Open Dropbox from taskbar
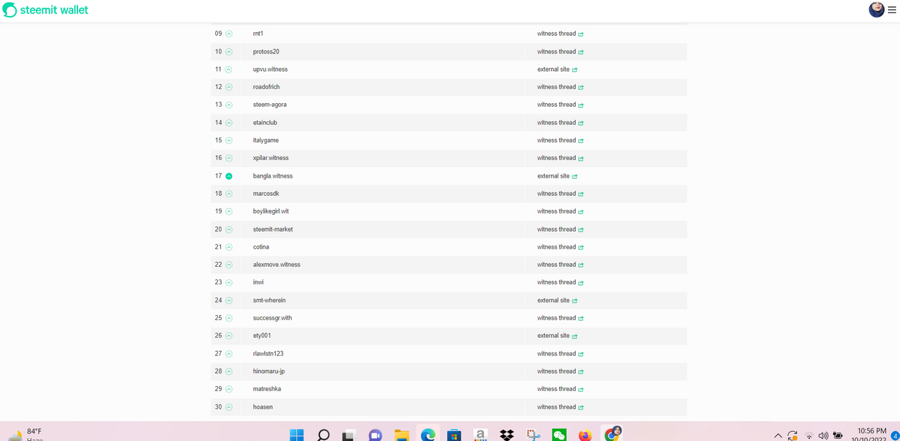This screenshot has height=441, width=900. tap(506, 435)
